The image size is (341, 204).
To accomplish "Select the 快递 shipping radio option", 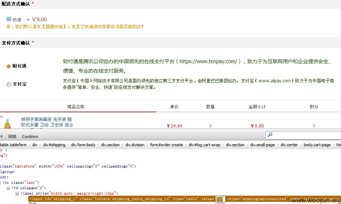I will pos(9,19).
